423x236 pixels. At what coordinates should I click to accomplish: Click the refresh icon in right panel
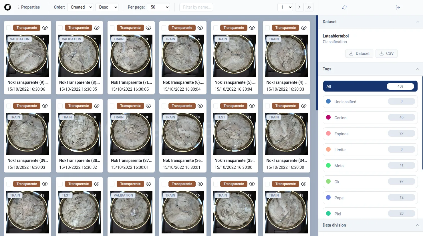[344, 7]
